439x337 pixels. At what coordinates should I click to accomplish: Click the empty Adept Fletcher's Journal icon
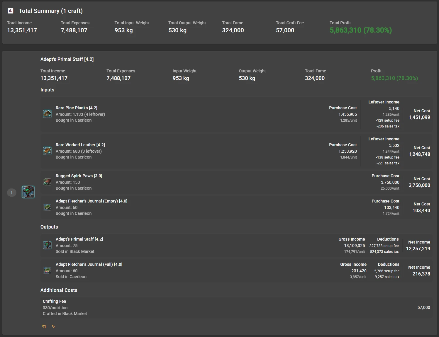(47, 207)
